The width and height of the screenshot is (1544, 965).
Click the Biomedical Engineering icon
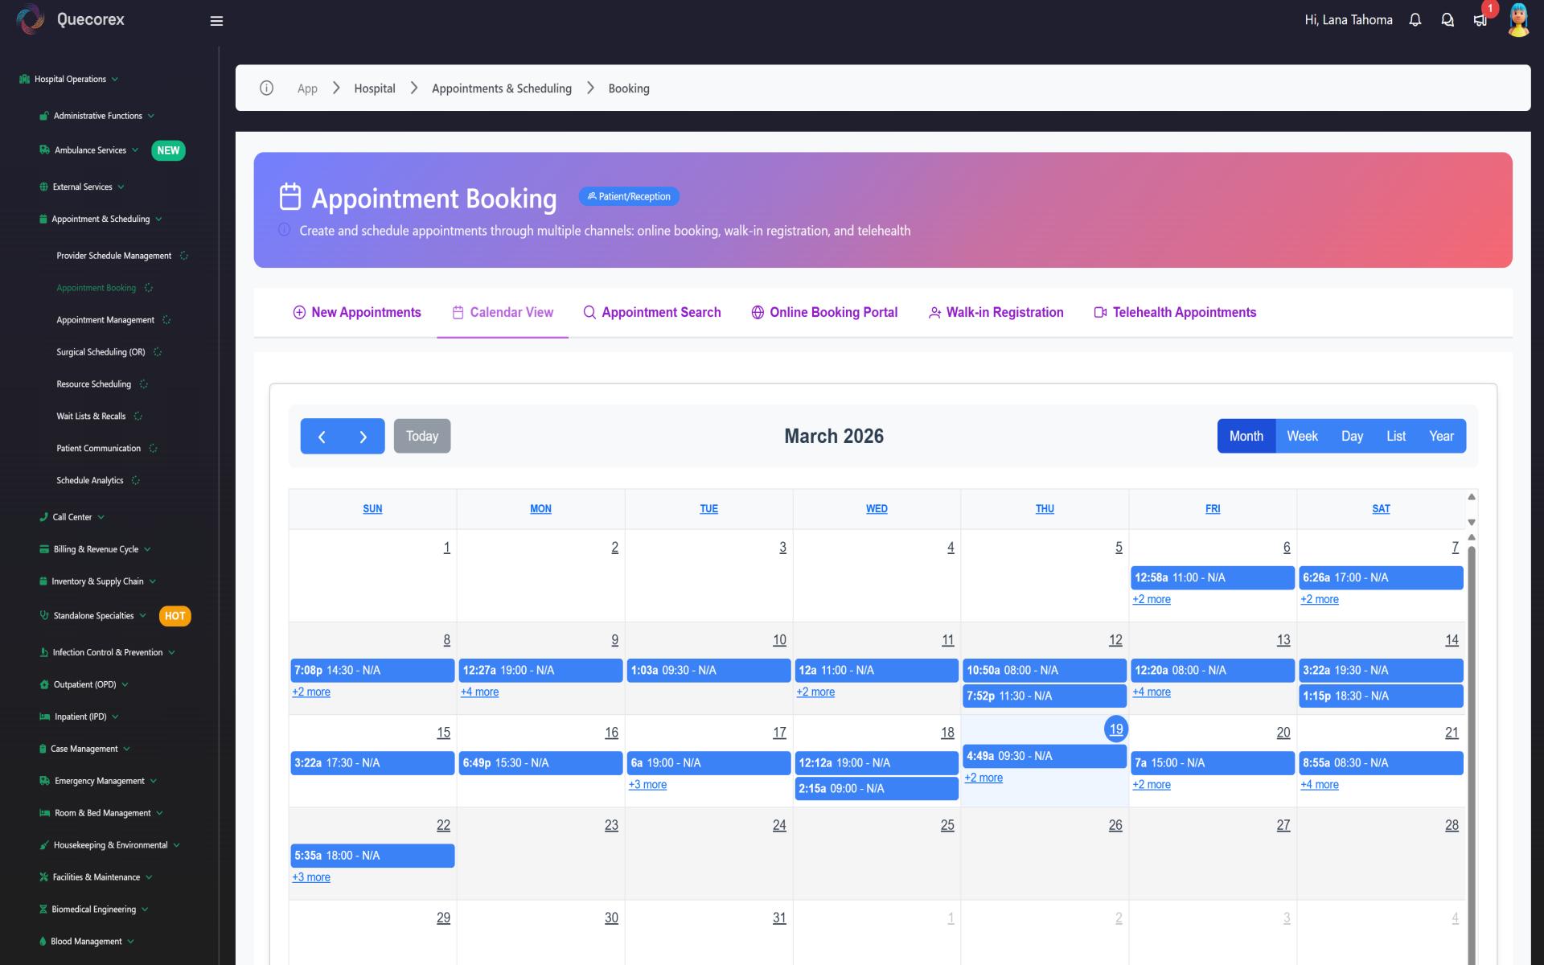(x=43, y=910)
